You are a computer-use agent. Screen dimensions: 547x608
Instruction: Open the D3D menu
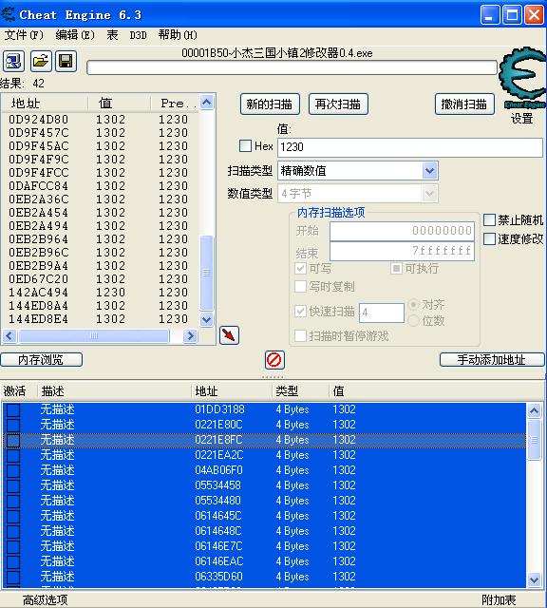click(x=138, y=35)
